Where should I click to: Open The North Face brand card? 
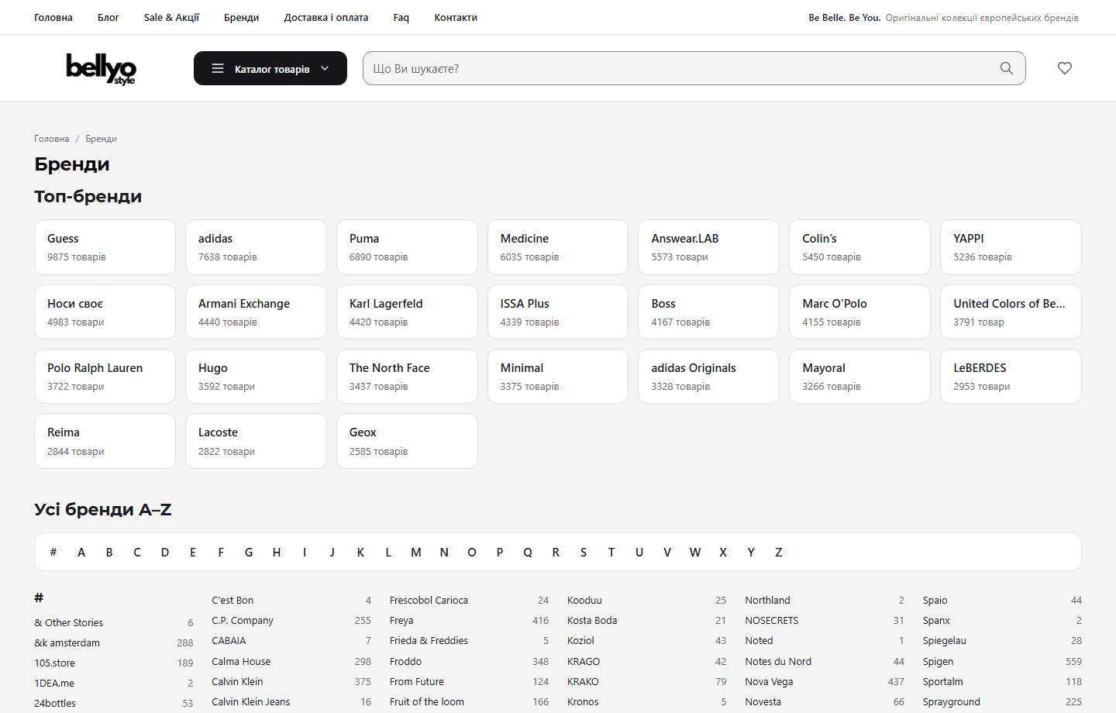[x=407, y=376]
